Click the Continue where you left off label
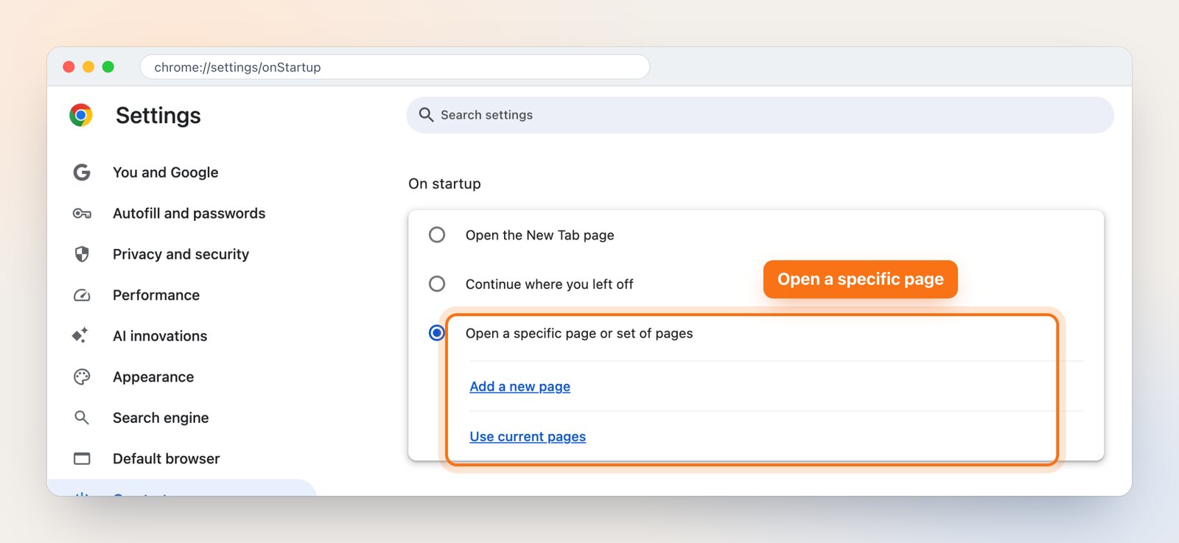 click(x=549, y=284)
